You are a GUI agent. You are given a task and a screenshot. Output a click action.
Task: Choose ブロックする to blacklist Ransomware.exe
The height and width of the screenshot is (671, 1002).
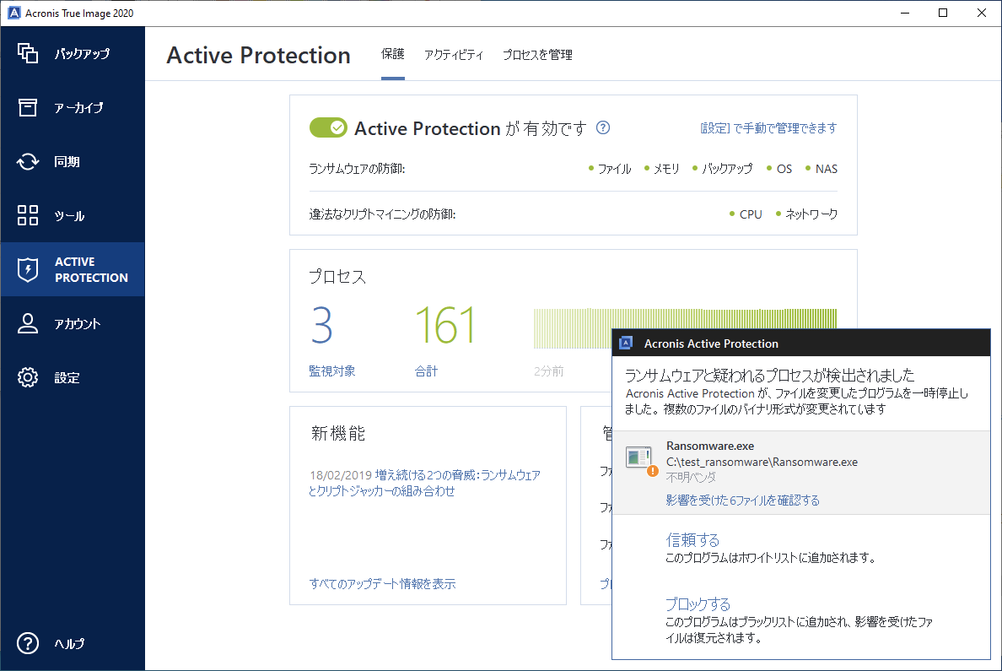click(x=698, y=604)
